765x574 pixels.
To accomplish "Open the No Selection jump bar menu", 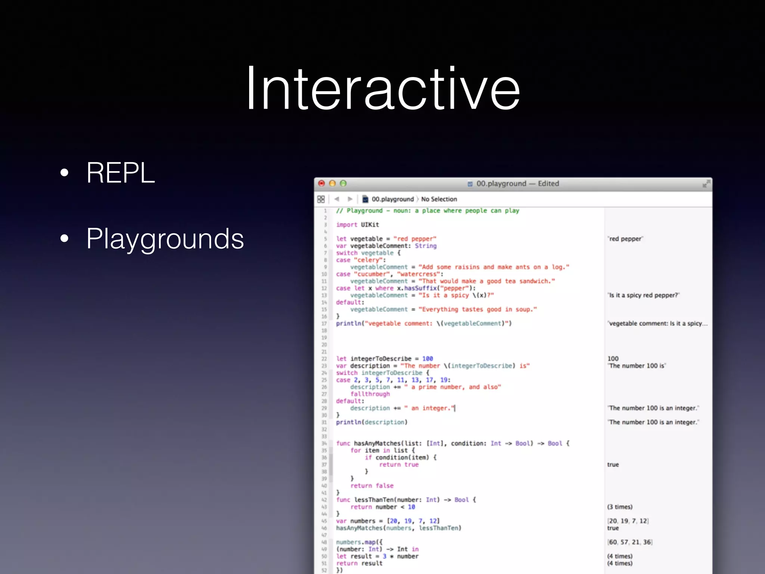I will tap(439, 199).
